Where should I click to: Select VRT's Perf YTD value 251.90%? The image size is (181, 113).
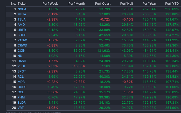point(172,108)
